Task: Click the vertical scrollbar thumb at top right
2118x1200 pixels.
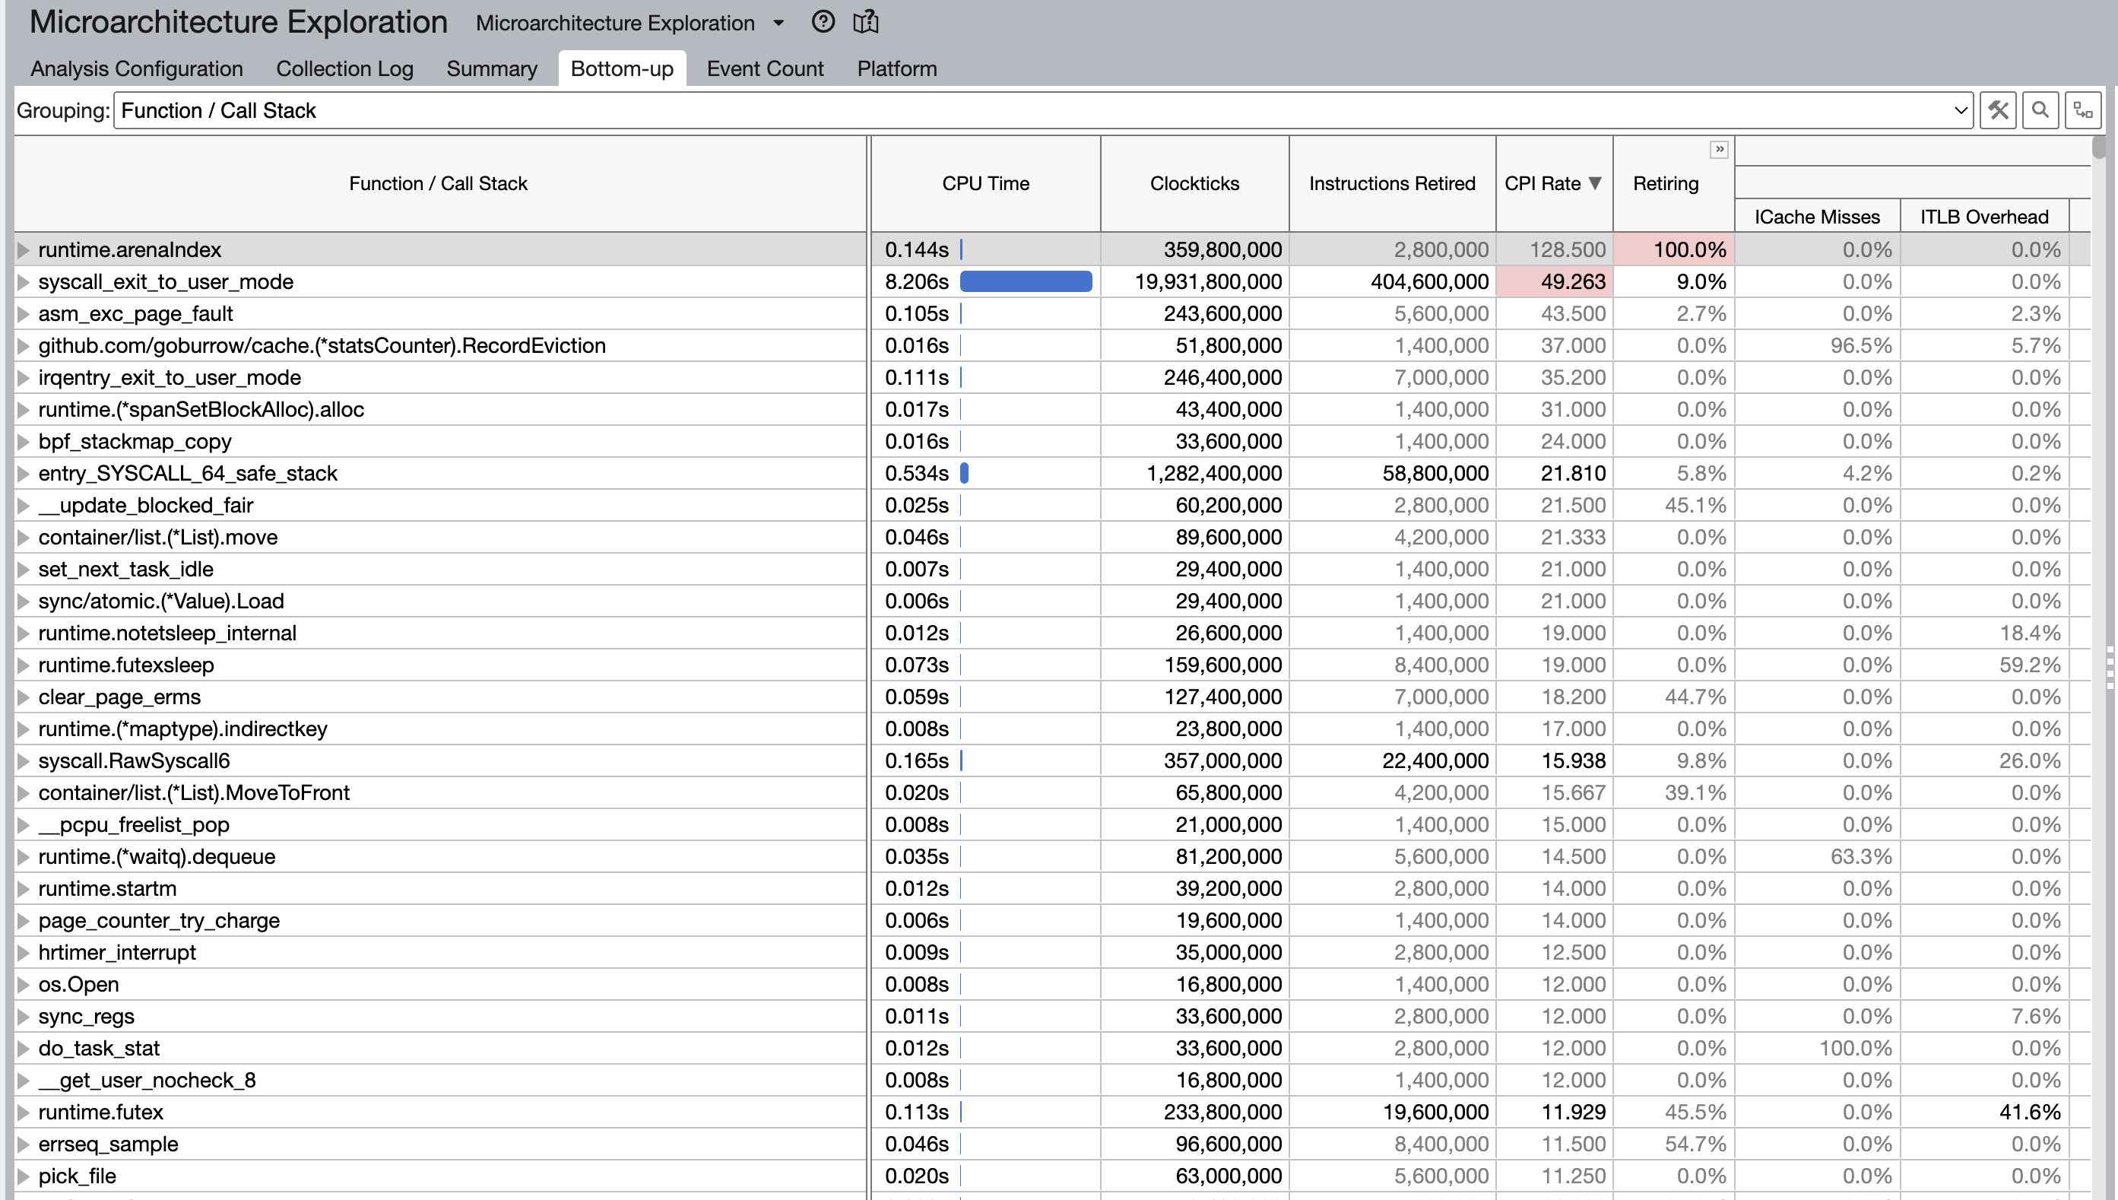Action: click(2098, 148)
